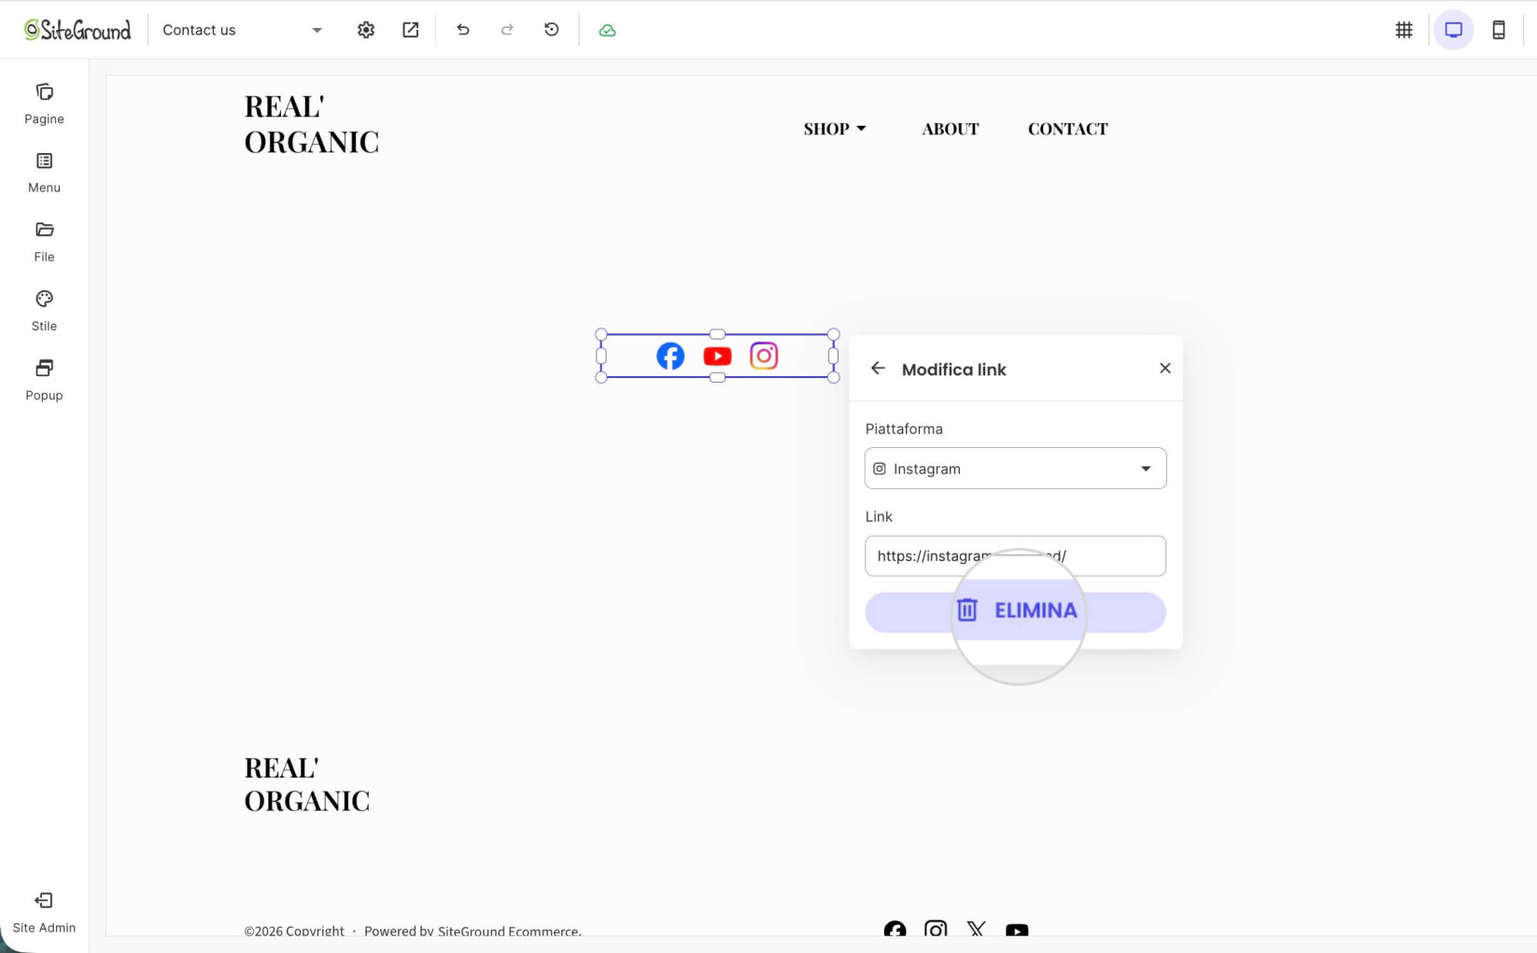Toggle the grid overlay icon
The width and height of the screenshot is (1537, 953).
point(1404,30)
